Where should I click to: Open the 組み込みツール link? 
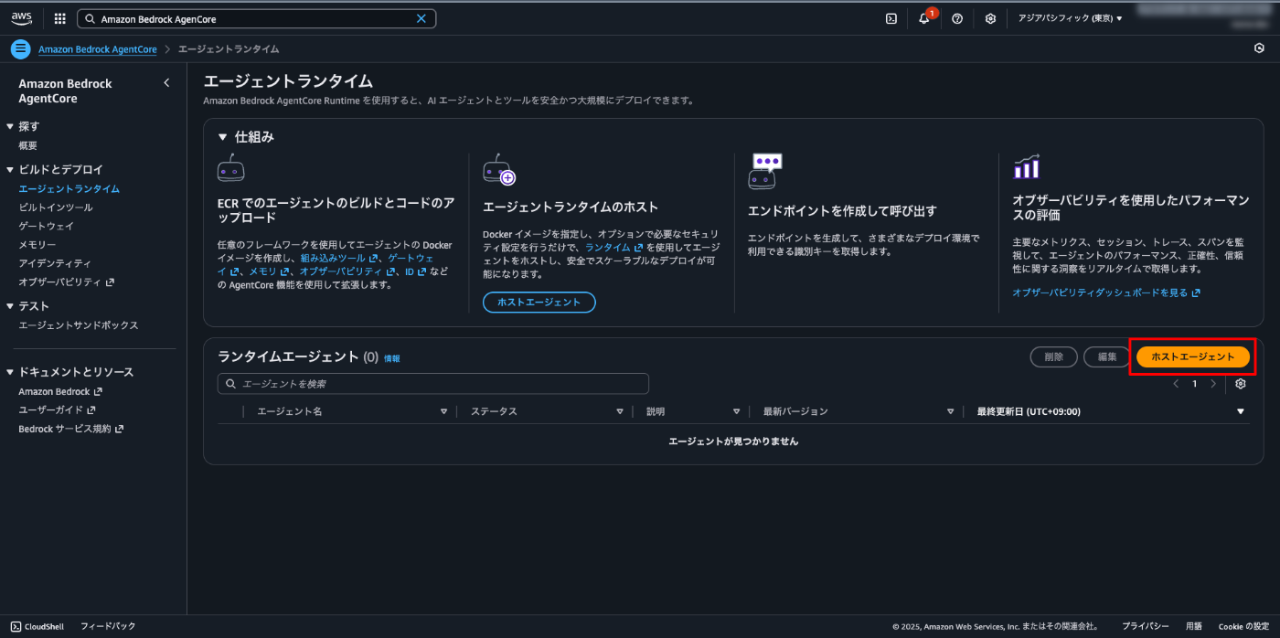coord(338,259)
